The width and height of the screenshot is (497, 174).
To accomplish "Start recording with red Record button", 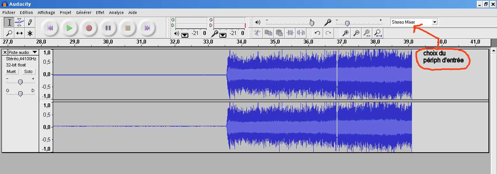I will [x=89, y=28].
